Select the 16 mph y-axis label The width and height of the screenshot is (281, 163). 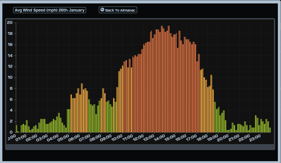point(10,45)
